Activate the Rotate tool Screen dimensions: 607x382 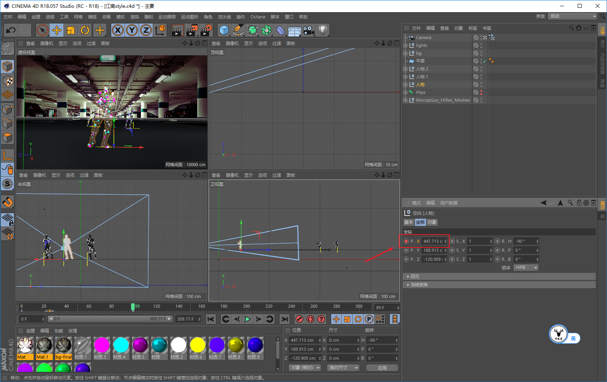(x=85, y=30)
